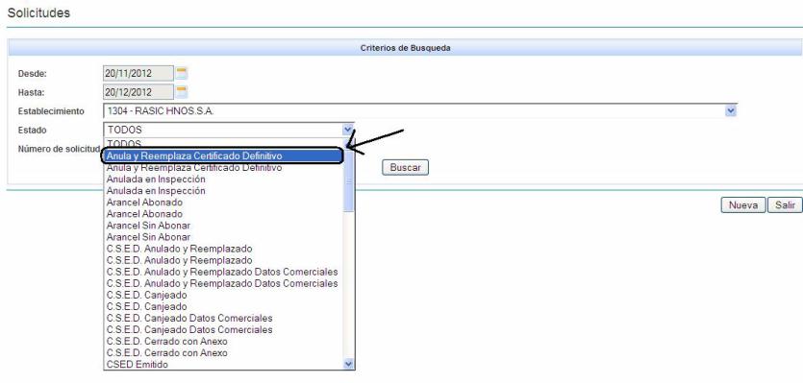Select the non-highlighted Anula y Reemplaza Certificado Definitivo option
Viewport: 803px width, 383px height.
click(x=224, y=167)
